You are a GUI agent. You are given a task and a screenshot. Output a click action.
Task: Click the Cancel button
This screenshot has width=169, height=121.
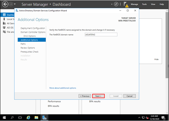[130, 96]
